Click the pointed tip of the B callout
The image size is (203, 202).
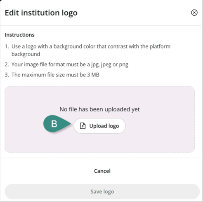[70, 124]
